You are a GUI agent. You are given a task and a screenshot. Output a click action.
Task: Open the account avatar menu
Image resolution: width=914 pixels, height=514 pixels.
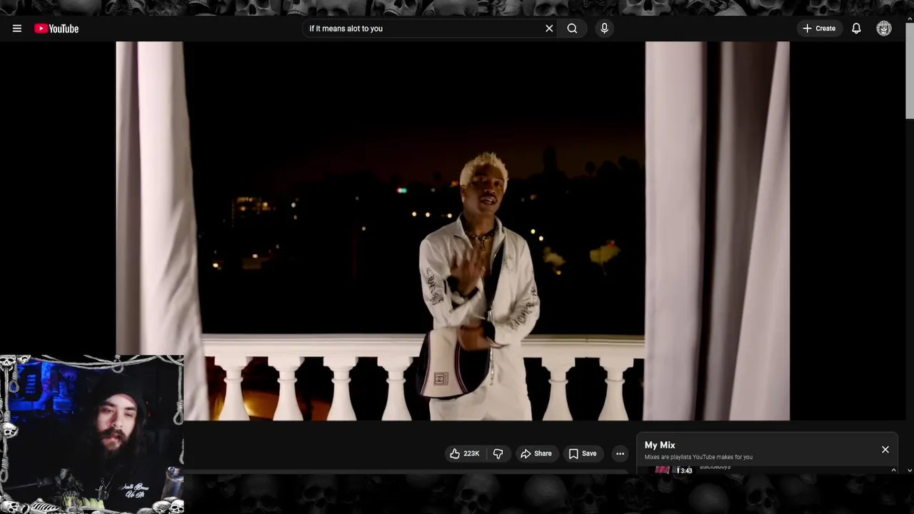coord(884,29)
